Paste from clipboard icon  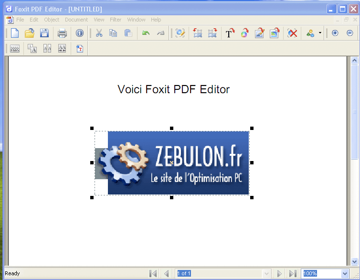pos(128,33)
